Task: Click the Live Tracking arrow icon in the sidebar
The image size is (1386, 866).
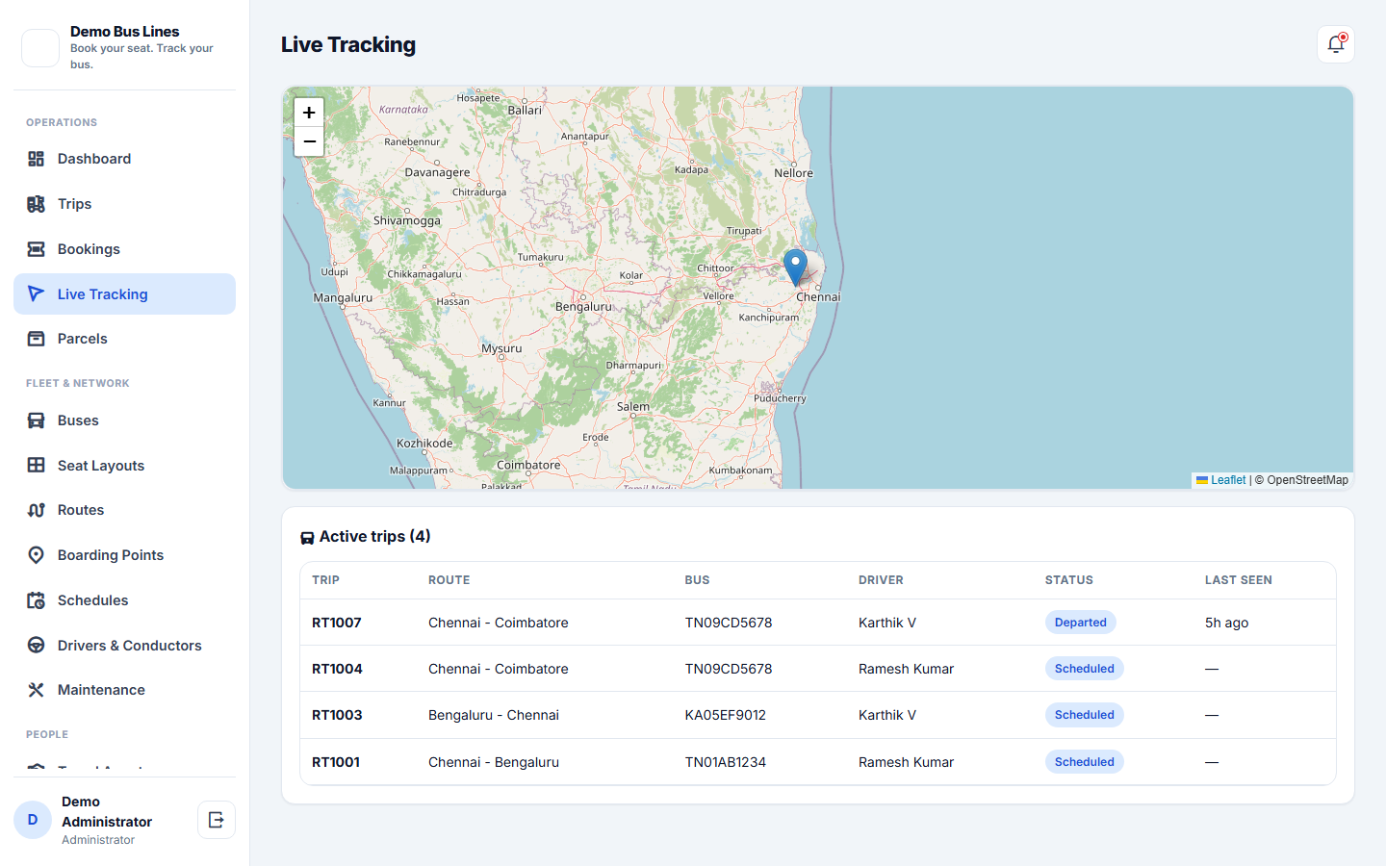Action: (37, 294)
